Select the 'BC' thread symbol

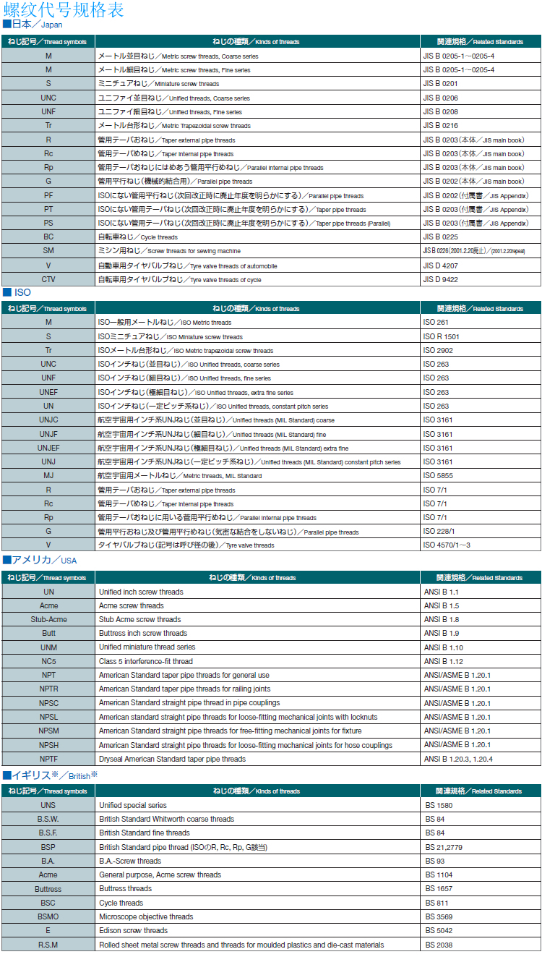point(48,237)
